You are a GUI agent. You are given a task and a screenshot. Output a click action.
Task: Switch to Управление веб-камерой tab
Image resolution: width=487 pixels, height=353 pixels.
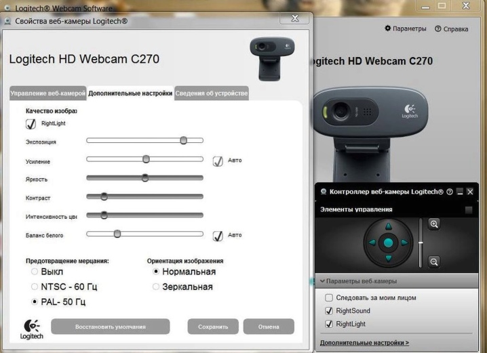tap(48, 93)
